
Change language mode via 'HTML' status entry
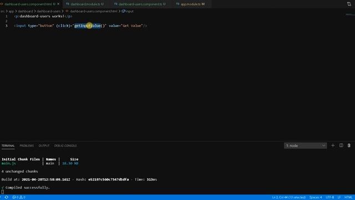348,197
